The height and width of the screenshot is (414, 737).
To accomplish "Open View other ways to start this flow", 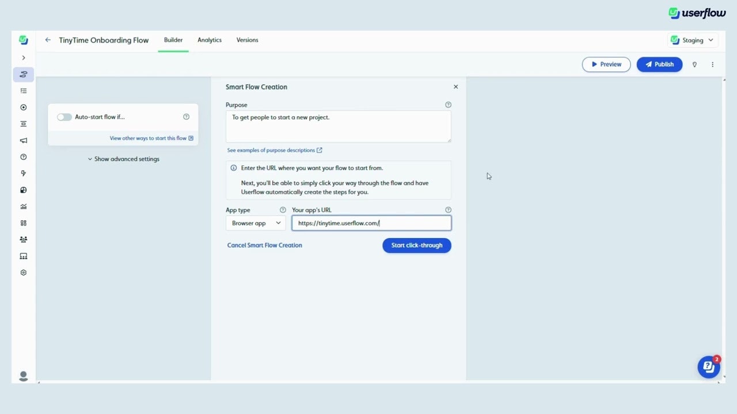I will pos(151,138).
